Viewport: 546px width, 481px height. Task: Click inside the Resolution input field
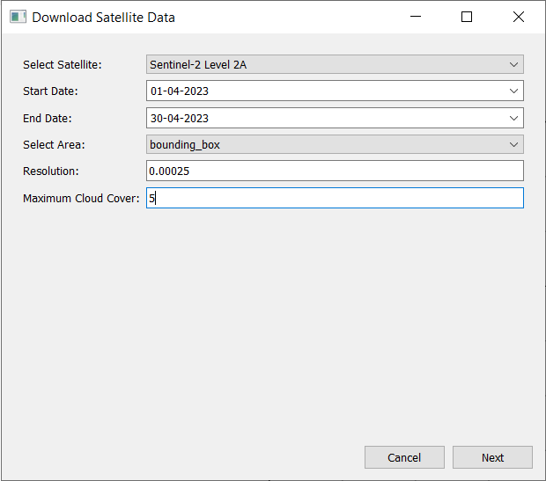click(x=335, y=171)
